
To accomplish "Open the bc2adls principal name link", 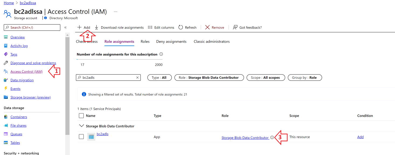I will point(103,134).
